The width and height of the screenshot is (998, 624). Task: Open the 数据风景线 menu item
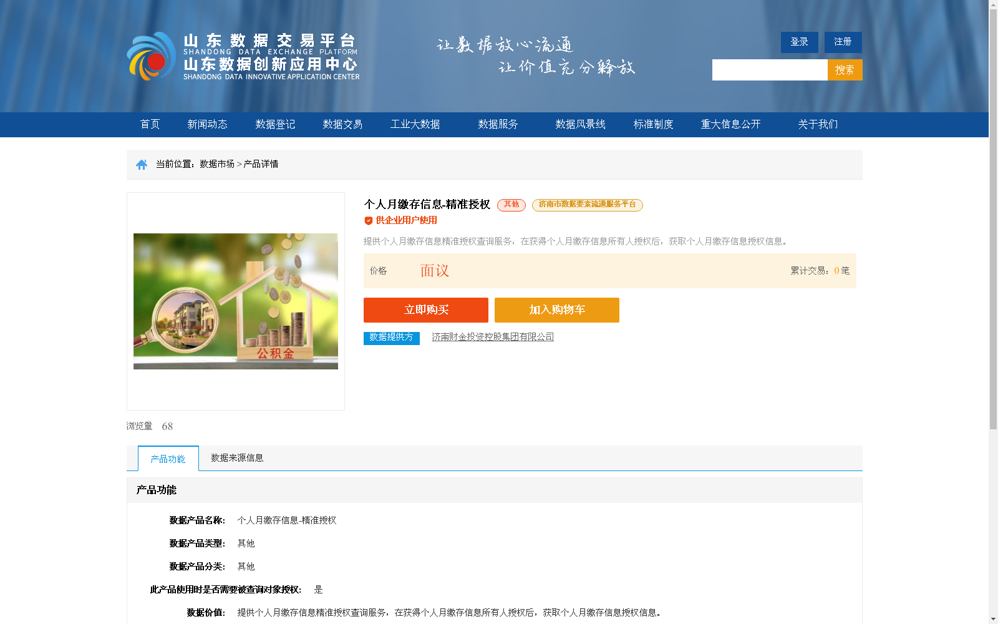click(580, 124)
